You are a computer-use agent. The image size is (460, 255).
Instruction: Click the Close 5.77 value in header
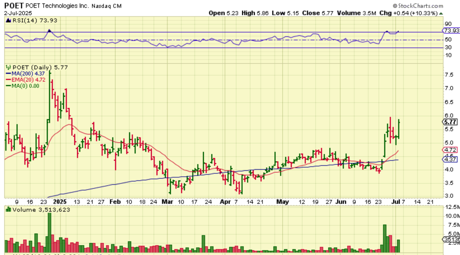tap(318, 13)
